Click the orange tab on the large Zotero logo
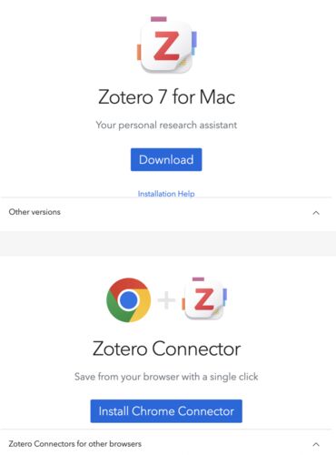 point(139,52)
